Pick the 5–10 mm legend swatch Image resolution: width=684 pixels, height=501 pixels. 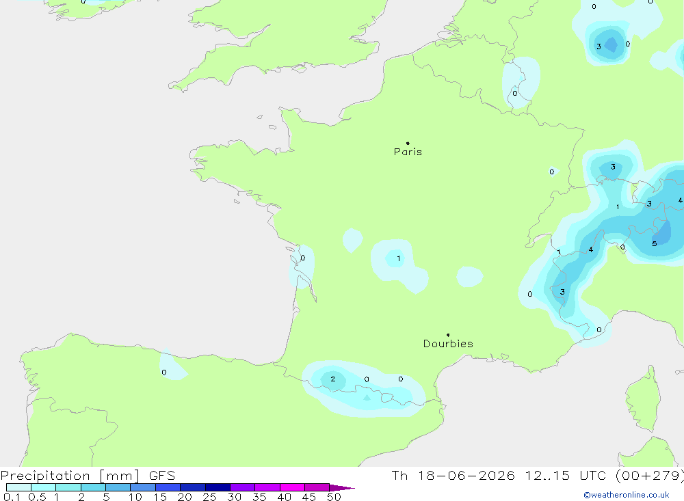pyautogui.click(x=118, y=487)
